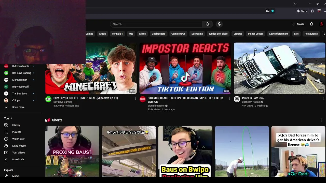Open Bov Boys Gaming channel avatar under Minecraft video
The image size is (326, 183).
(x=48, y=99)
